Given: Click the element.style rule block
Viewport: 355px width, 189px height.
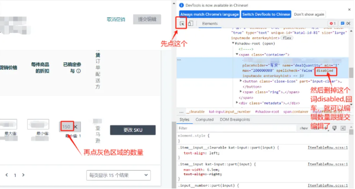Looking at the screenshot, I should [x=263, y=138].
